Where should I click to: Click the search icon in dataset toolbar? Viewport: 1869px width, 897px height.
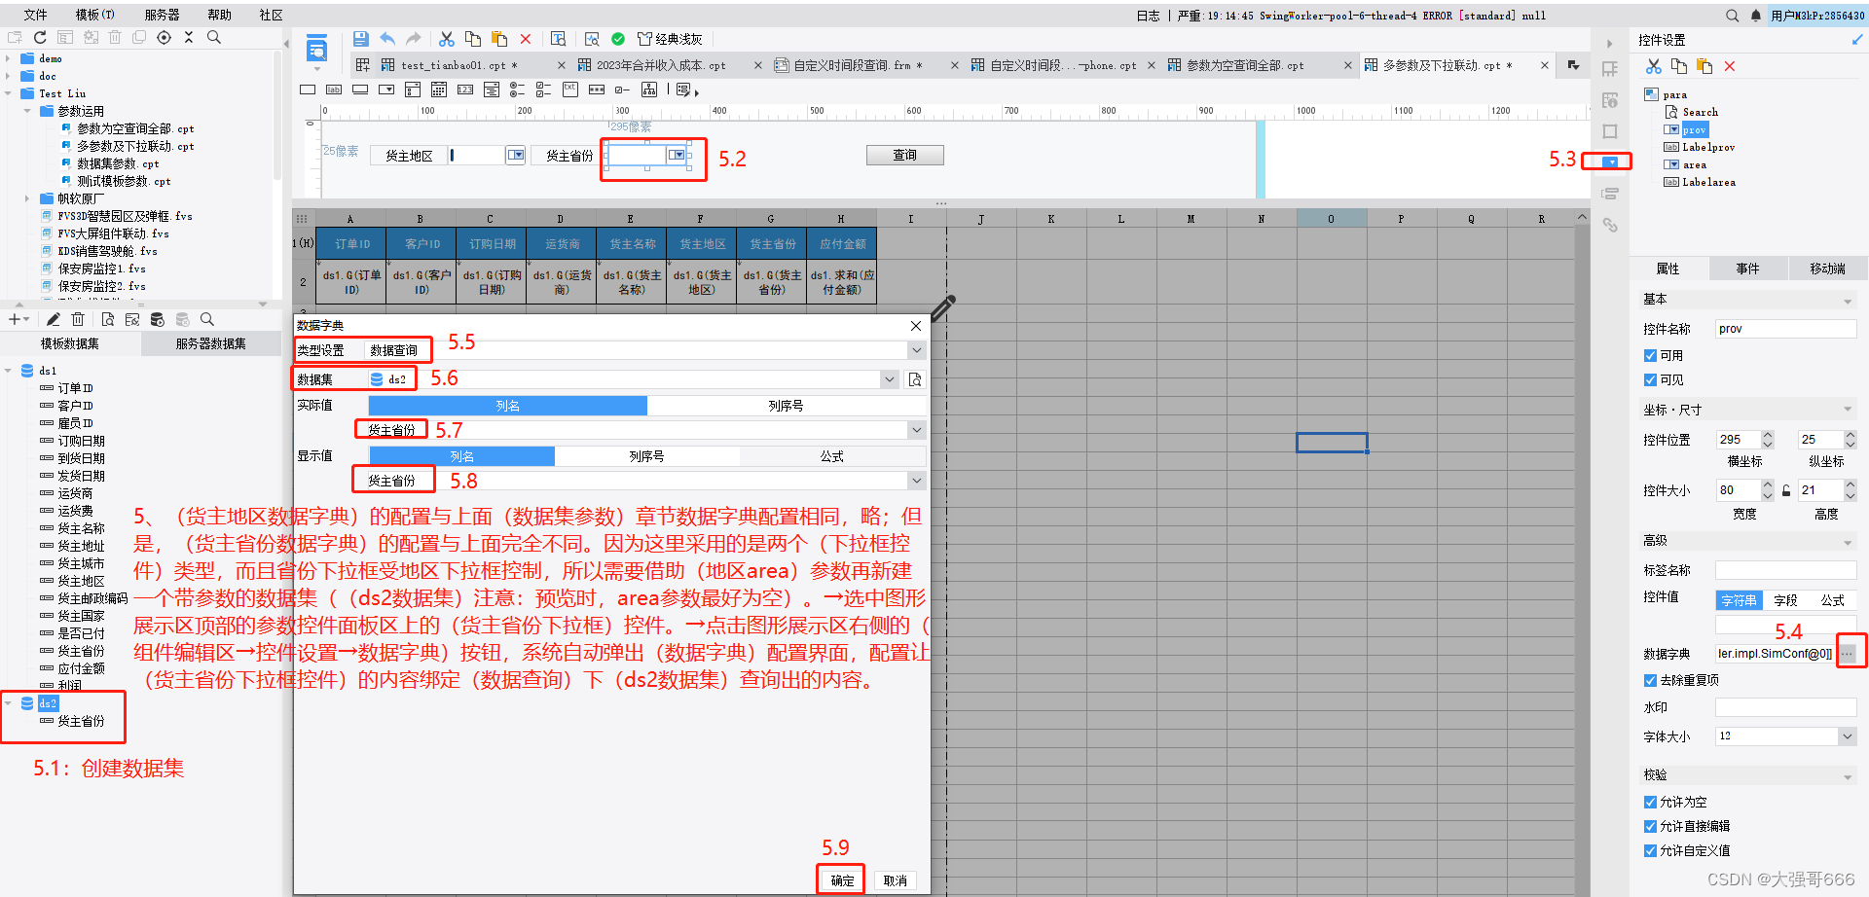(206, 319)
